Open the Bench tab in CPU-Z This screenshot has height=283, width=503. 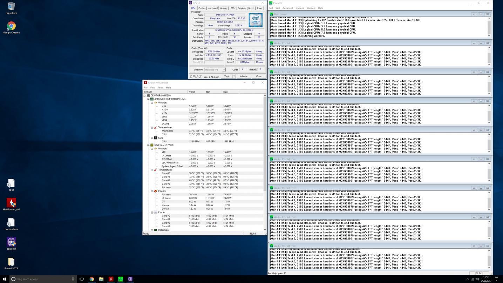[251, 8]
